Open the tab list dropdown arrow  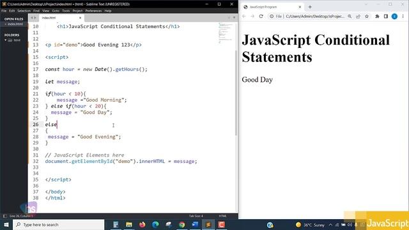(234, 18)
